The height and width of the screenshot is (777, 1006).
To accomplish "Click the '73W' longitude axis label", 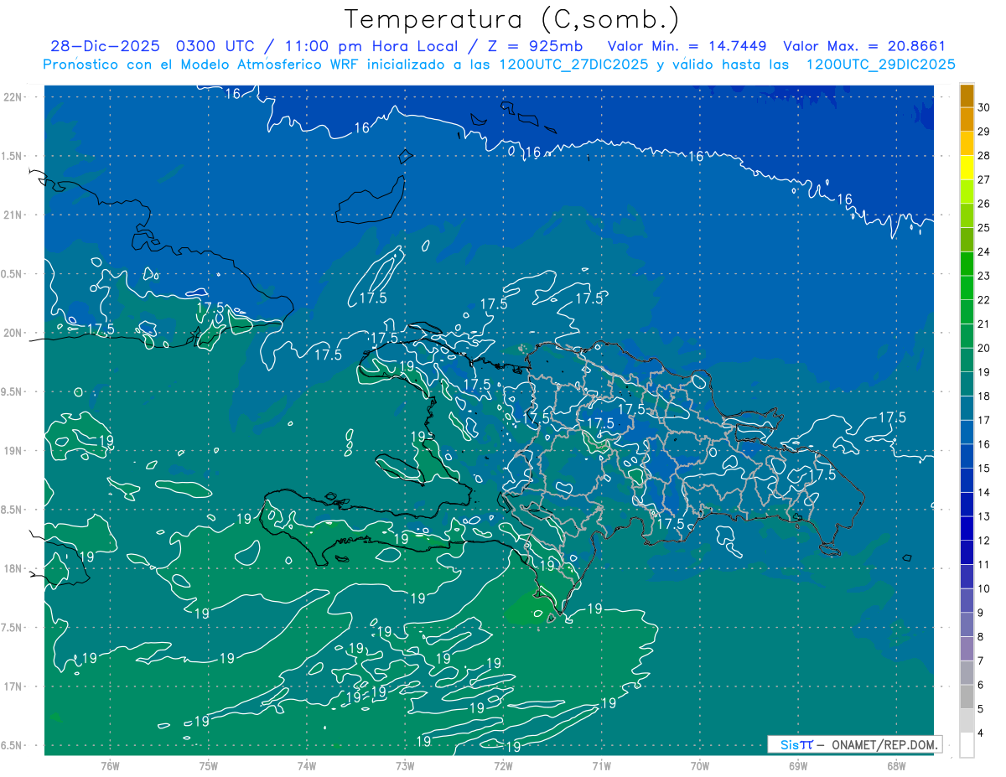I will click(x=405, y=766).
